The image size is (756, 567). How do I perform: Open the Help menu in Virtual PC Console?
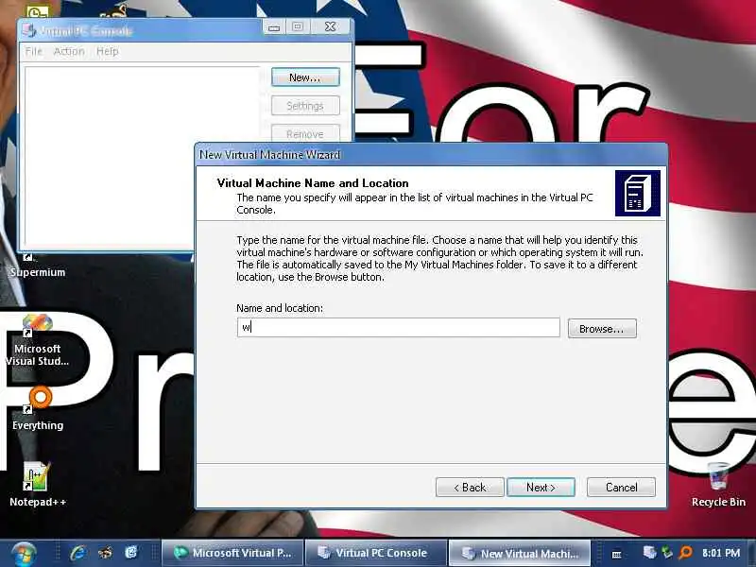tap(107, 51)
